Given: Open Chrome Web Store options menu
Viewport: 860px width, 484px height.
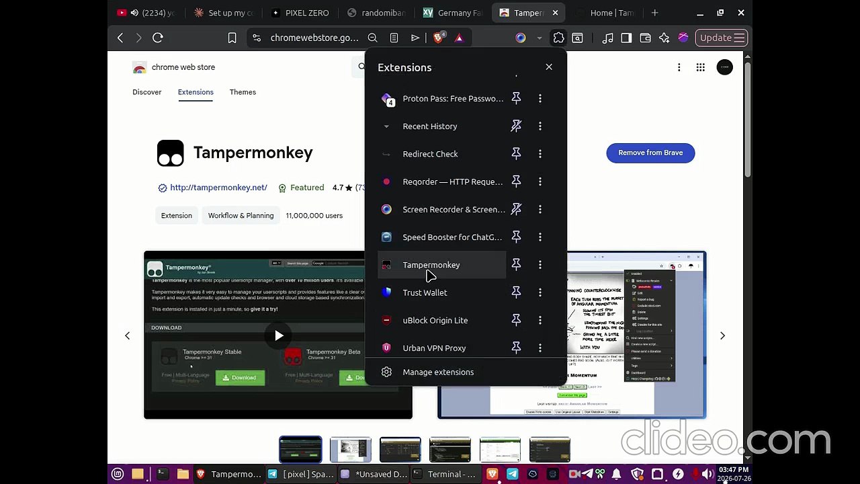Looking at the screenshot, I should 679,67.
